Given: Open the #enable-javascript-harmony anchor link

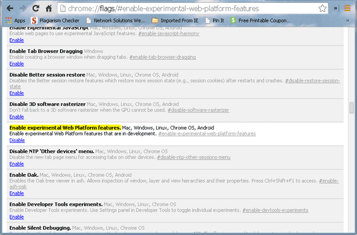Looking at the screenshot, I should coord(169,33).
